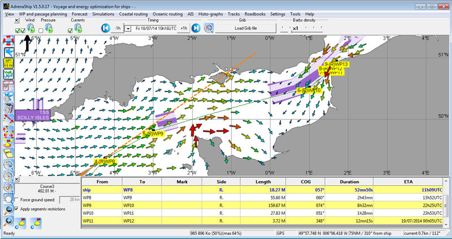Click the yellow buoy with red circle icon
The height and width of the screenshot is (239, 452).
pyautogui.click(x=8, y=142)
